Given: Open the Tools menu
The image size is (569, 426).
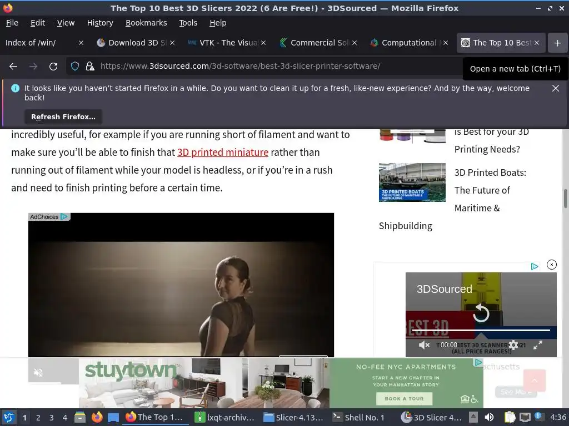Looking at the screenshot, I should [x=188, y=23].
